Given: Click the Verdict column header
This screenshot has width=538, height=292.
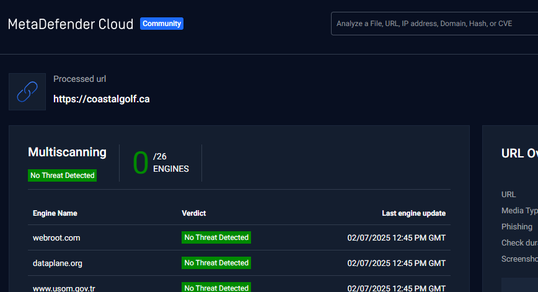Looking at the screenshot, I should (194, 213).
